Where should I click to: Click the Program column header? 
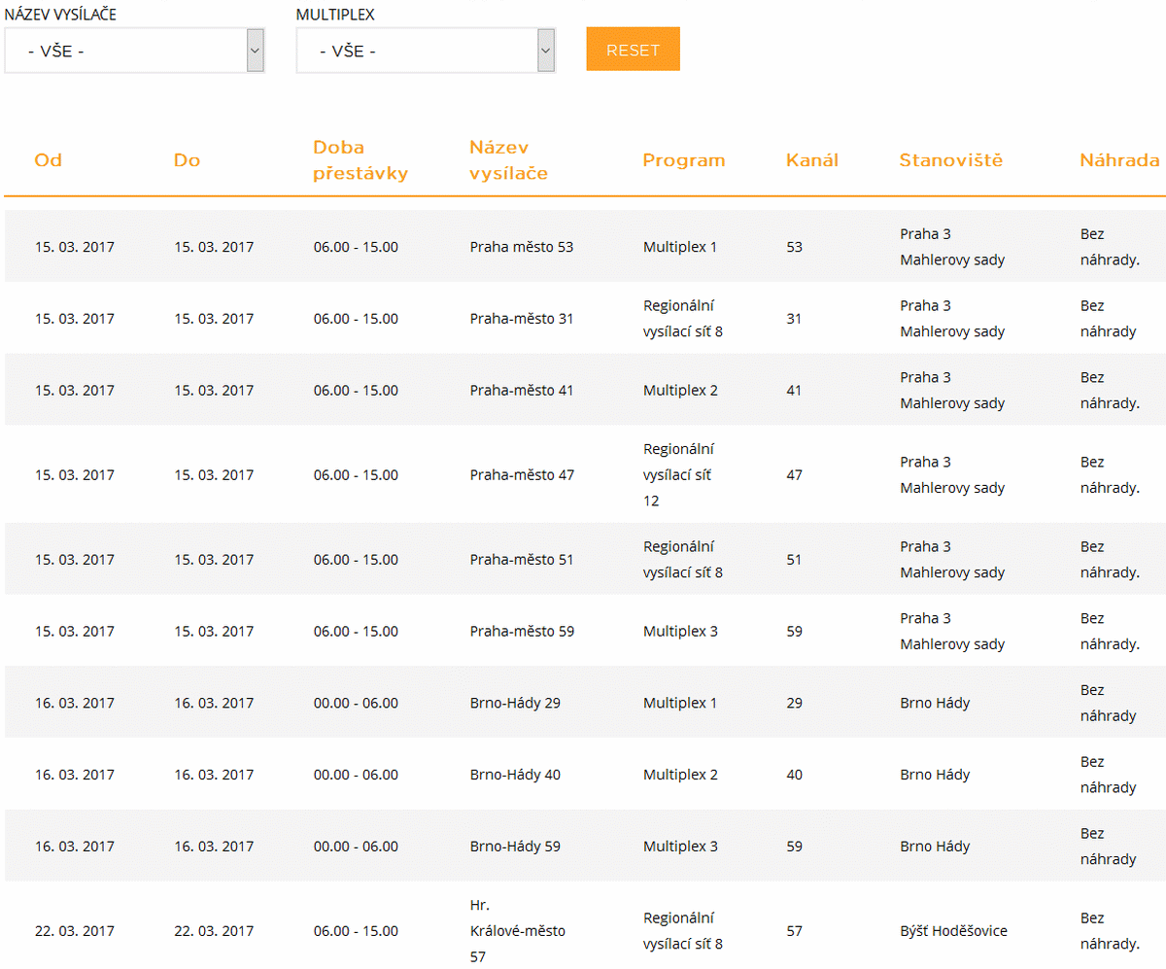tap(684, 160)
